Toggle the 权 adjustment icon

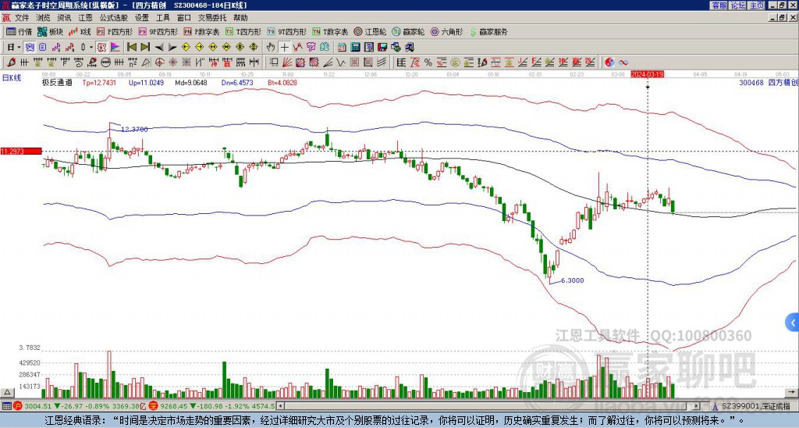pos(101,48)
